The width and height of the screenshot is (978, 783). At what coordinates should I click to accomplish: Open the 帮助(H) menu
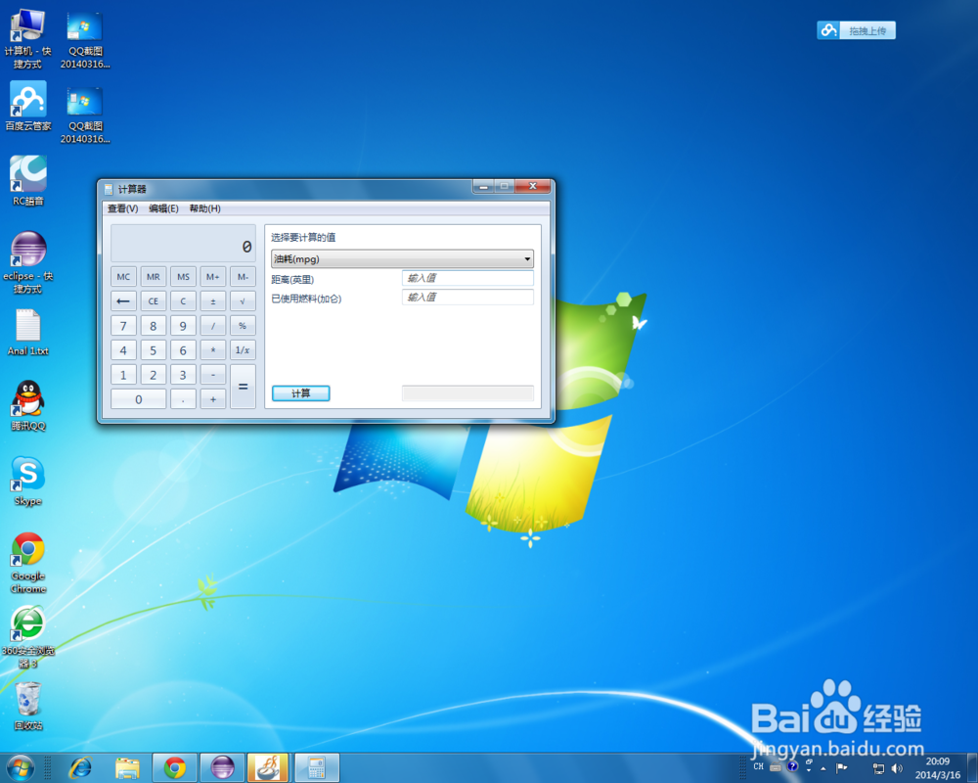pyautogui.click(x=203, y=208)
